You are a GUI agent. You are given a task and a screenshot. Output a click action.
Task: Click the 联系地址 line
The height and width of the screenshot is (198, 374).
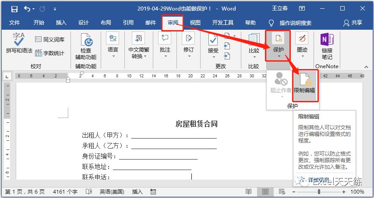(137, 167)
